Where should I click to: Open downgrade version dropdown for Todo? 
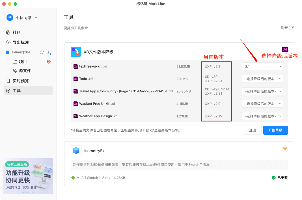[262, 79]
